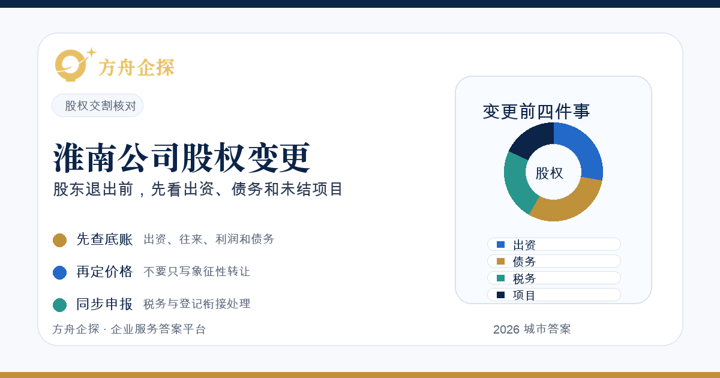Click the teal bullet beside 同步申报

[59, 305]
